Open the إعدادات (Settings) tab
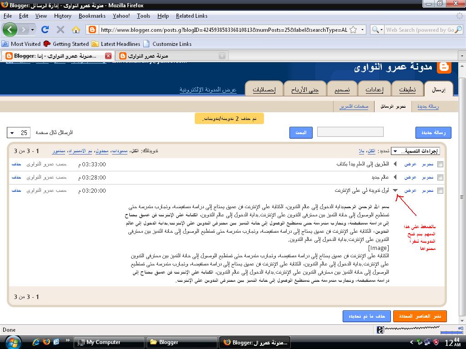The image size is (466, 349). click(374, 90)
